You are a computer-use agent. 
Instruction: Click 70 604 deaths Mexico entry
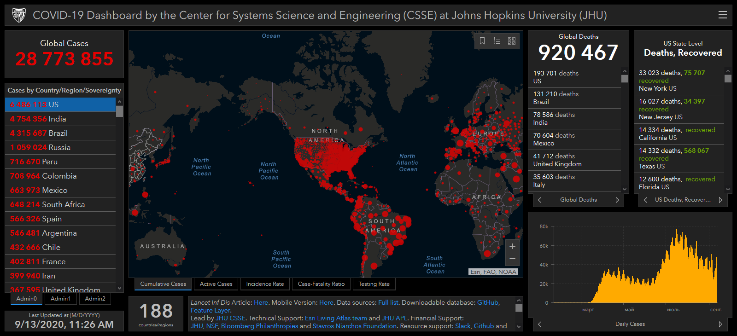(x=574, y=139)
